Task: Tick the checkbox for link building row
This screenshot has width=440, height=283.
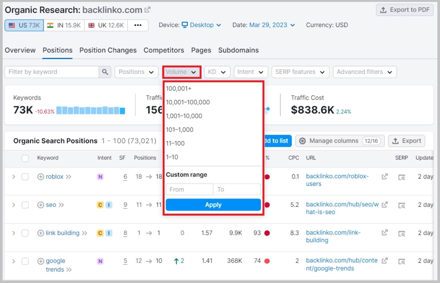Action: pos(25,233)
